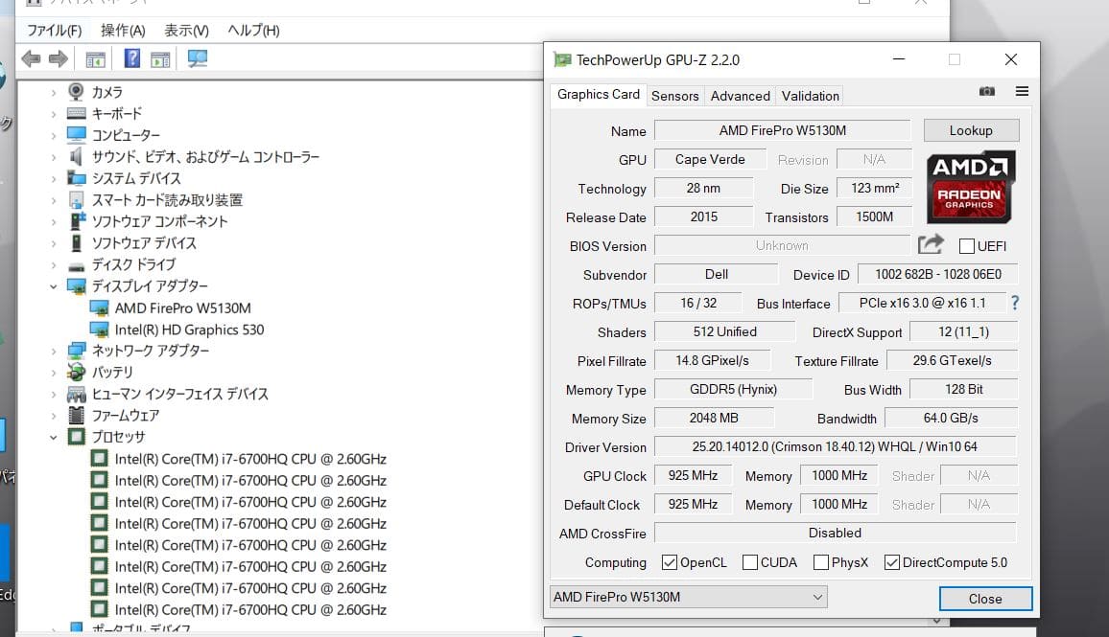Viewport: 1109px width, 637px height.
Task: Toggle the OpenCL checkbox
Action: (669, 562)
